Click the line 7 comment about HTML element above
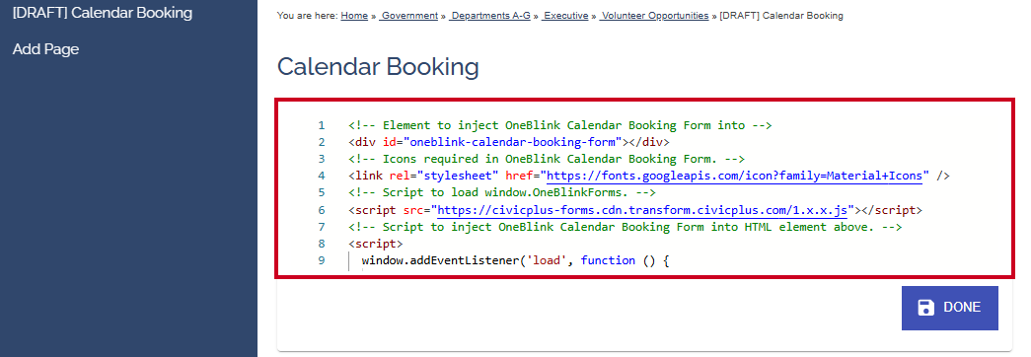The height and width of the screenshot is (357, 1031). (626, 227)
